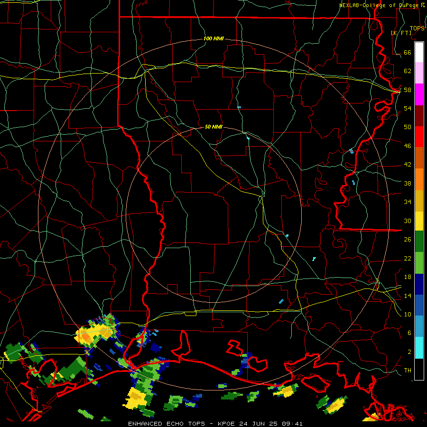427x427 pixels.
Task: Click the '58' legend value
Action: [x=408, y=90]
